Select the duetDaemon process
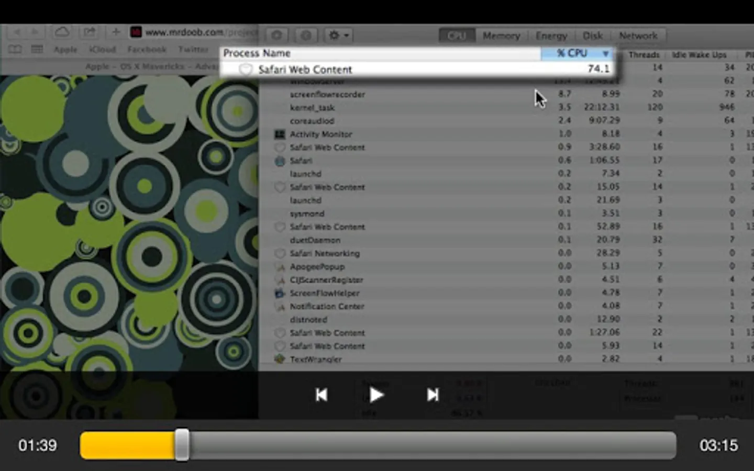The image size is (754, 471). [x=315, y=240]
